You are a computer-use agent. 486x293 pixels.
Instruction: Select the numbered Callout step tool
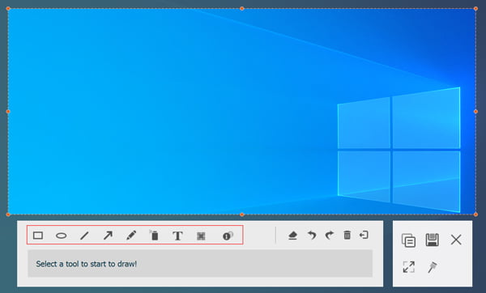[228, 236]
